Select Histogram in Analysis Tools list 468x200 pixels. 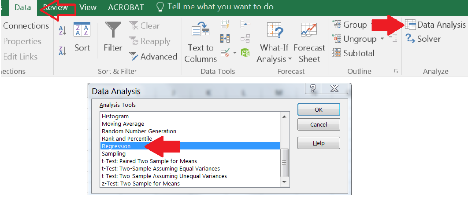[115, 116]
